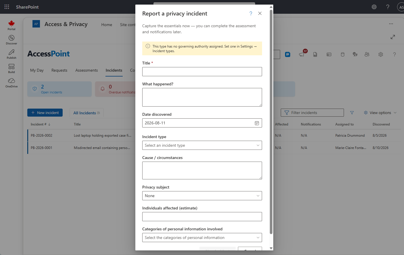This screenshot has height=255, width=404.
Task: Open the Portal maple leaf shortcut
Action: [x=11, y=25]
